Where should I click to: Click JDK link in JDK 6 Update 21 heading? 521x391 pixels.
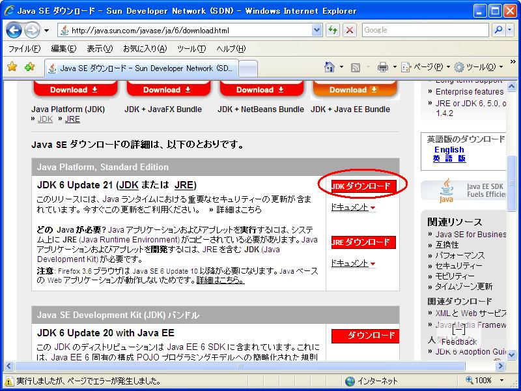128,185
